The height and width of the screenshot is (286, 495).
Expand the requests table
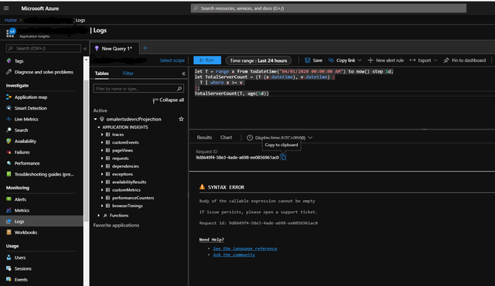pos(102,158)
